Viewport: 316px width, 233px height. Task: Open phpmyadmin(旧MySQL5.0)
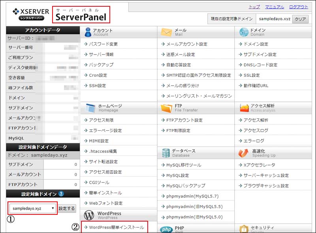(194, 217)
